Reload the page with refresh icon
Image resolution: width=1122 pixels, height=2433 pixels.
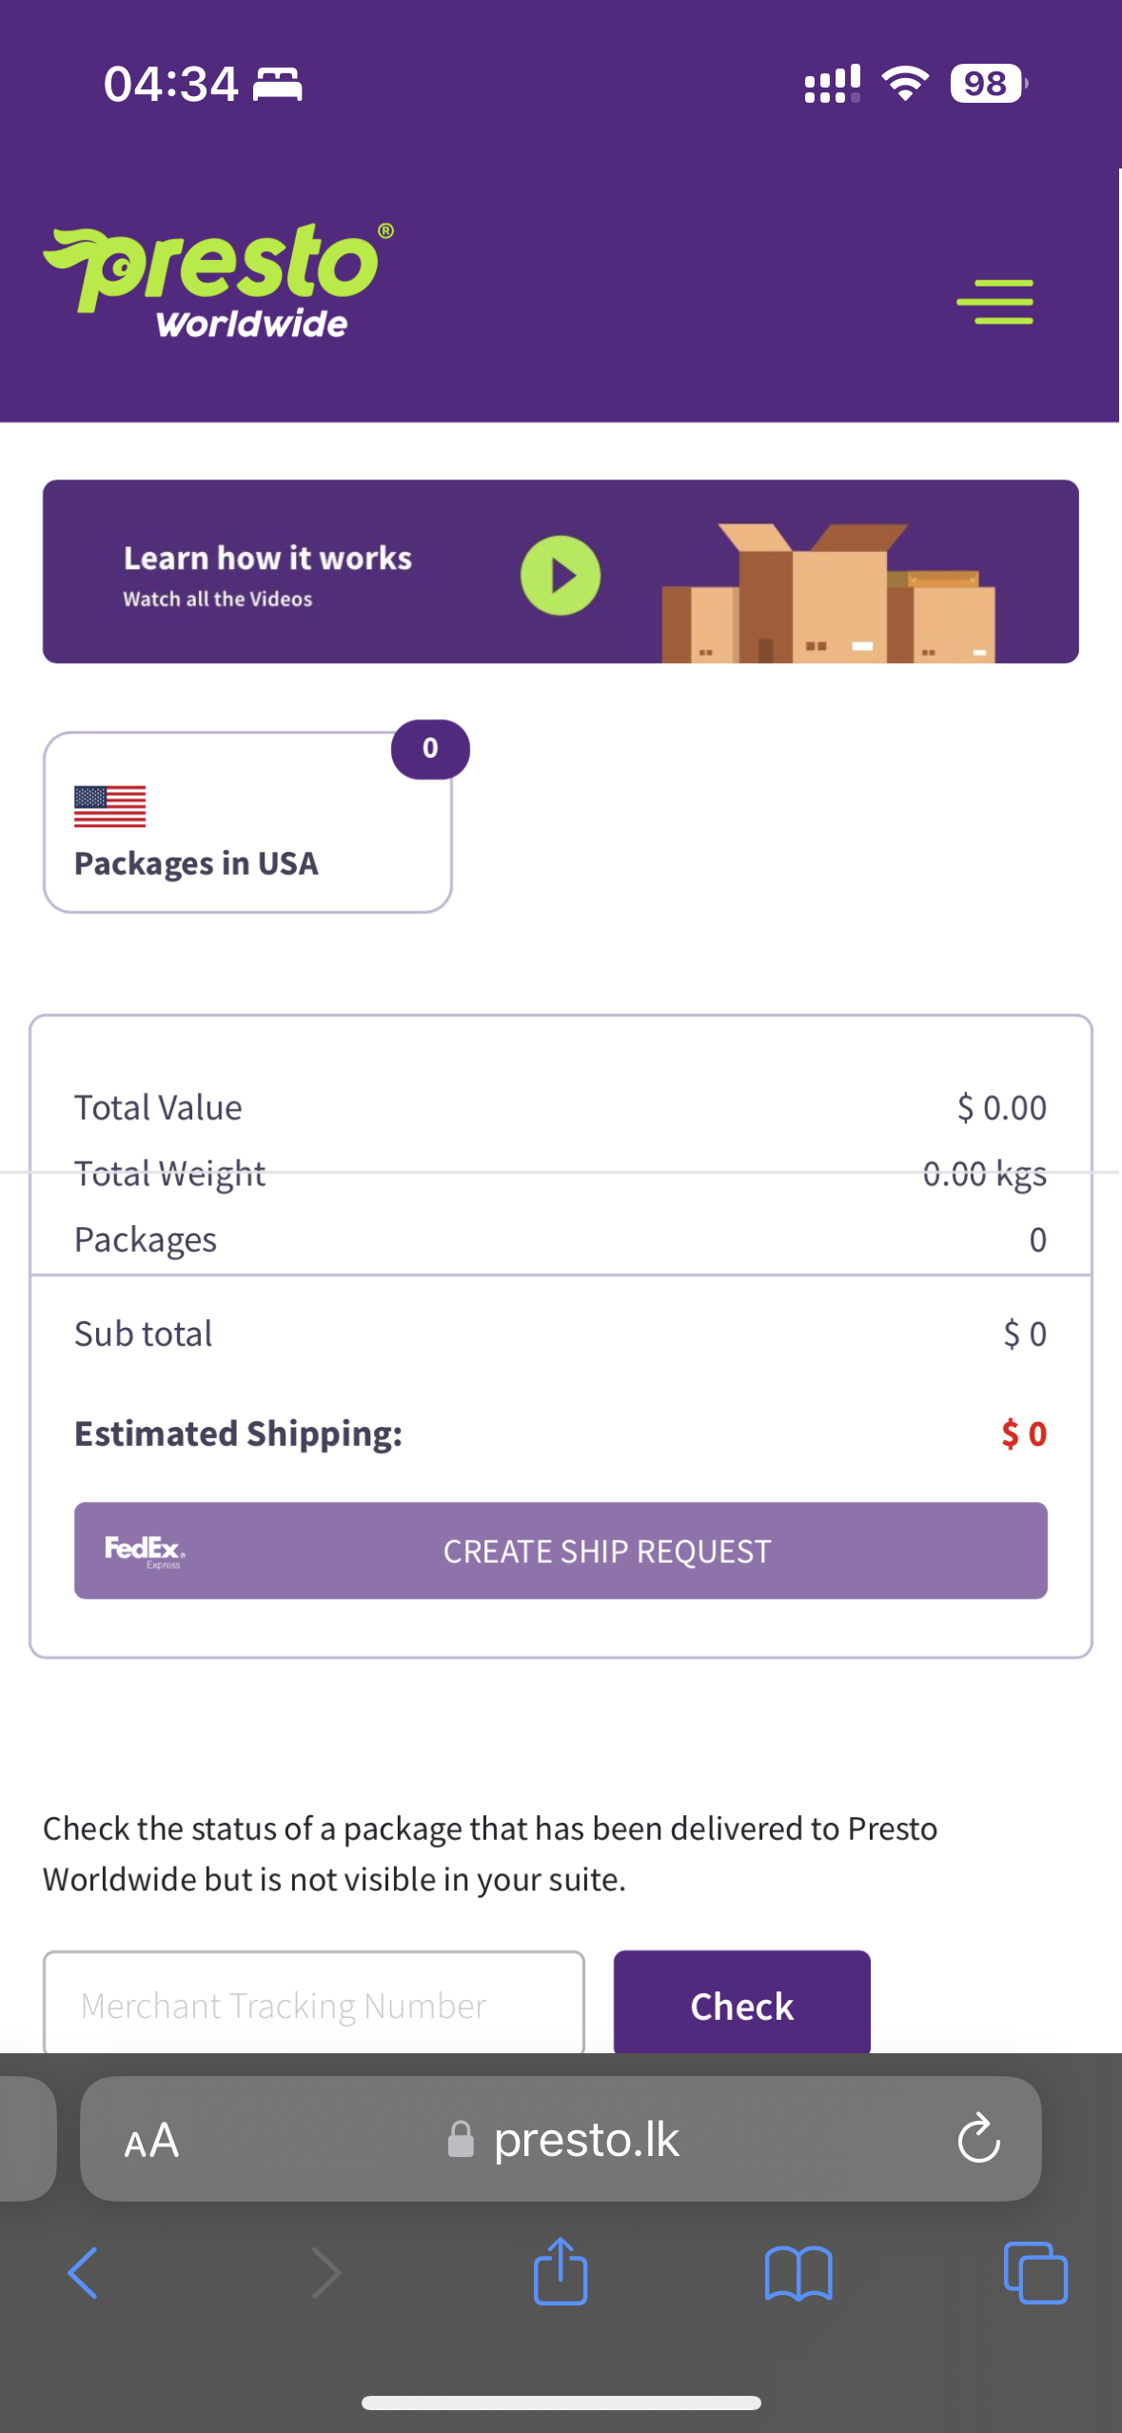(978, 2140)
